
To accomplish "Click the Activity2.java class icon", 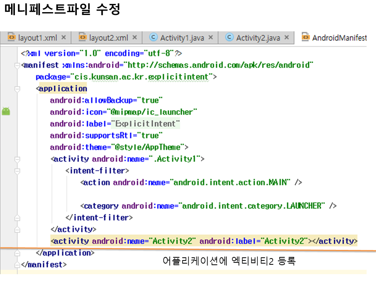I will pos(230,38).
